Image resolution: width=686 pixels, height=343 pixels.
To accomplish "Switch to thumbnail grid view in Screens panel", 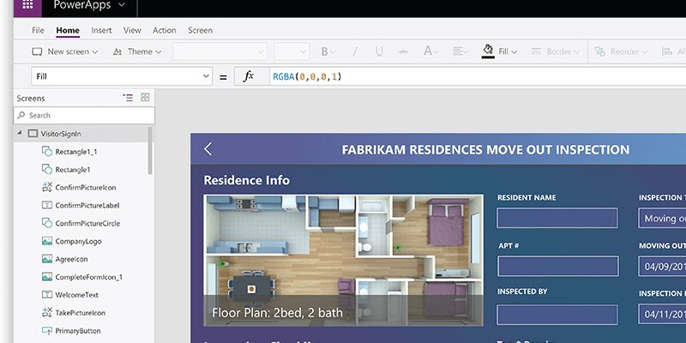I will click(x=145, y=98).
